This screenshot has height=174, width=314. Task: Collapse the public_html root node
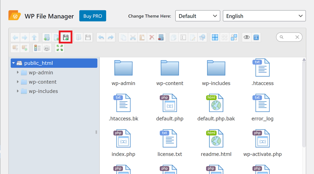coord(13,63)
